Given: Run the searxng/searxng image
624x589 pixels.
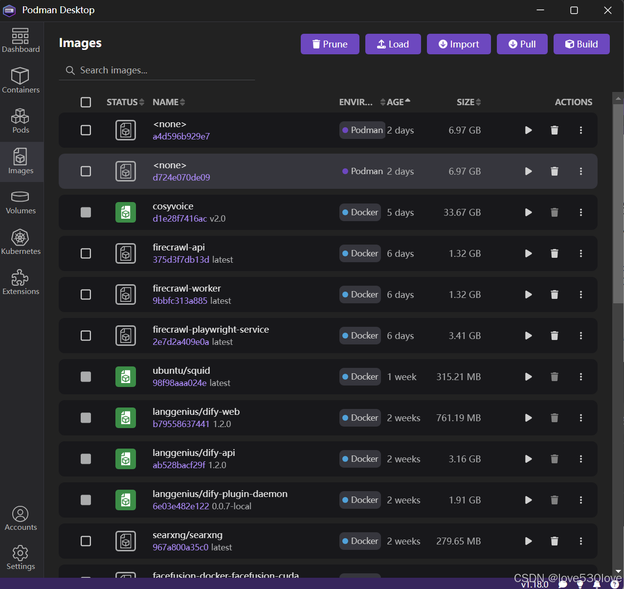Looking at the screenshot, I should (529, 541).
